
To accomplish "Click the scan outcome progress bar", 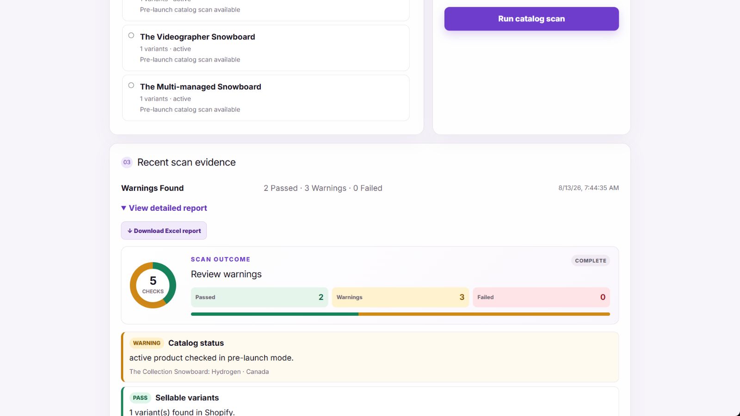I will tap(401, 314).
